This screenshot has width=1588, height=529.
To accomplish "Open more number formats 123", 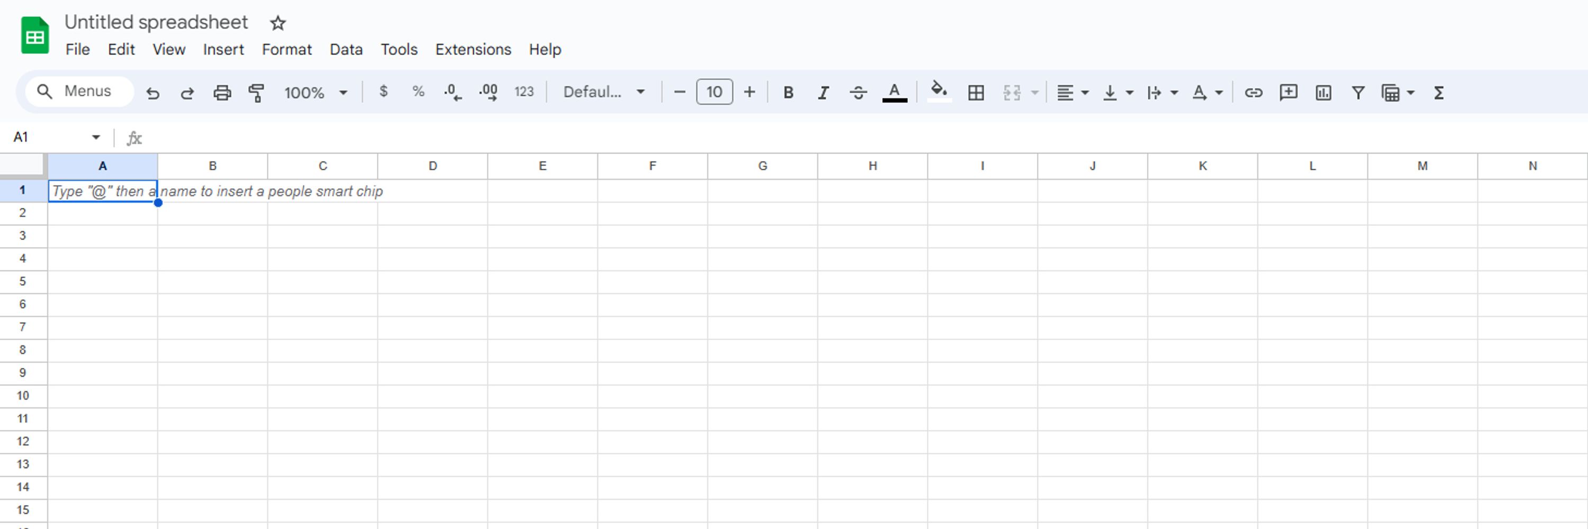I will pyautogui.click(x=524, y=92).
